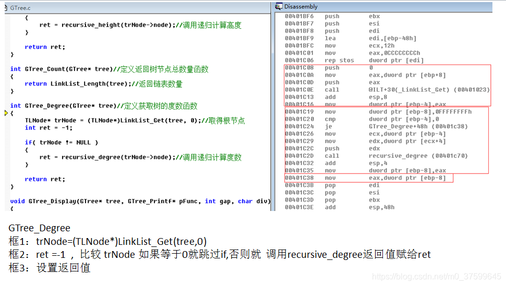
Task: Click address 00401C08 push 0 line
Action: click(x=329, y=68)
